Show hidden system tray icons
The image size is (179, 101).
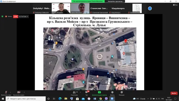point(148,99)
